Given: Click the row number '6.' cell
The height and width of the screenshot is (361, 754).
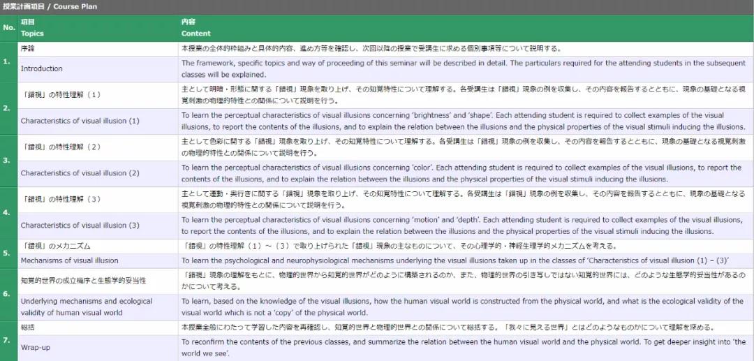Looking at the screenshot, I should (x=8, y=294).
